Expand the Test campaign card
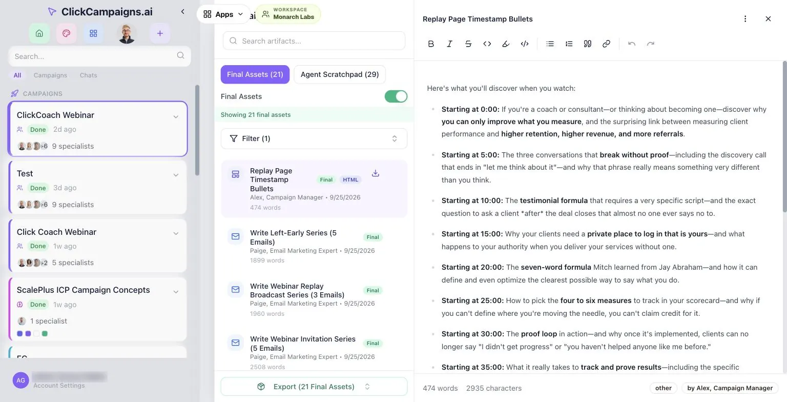Viewport: 787px width, 402px height. (x=176, y=175)
